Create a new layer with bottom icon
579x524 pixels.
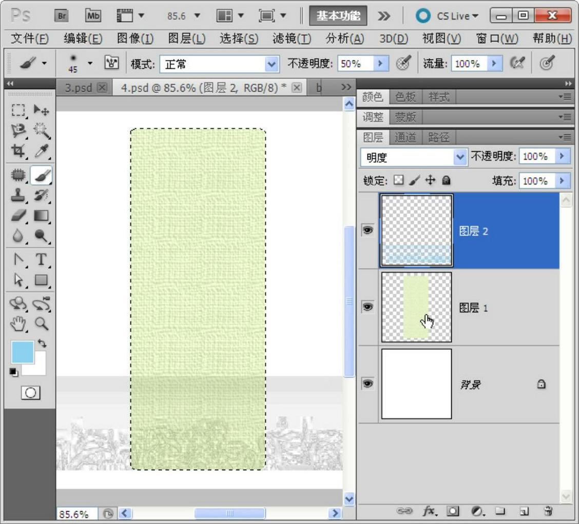pos(524,511)
